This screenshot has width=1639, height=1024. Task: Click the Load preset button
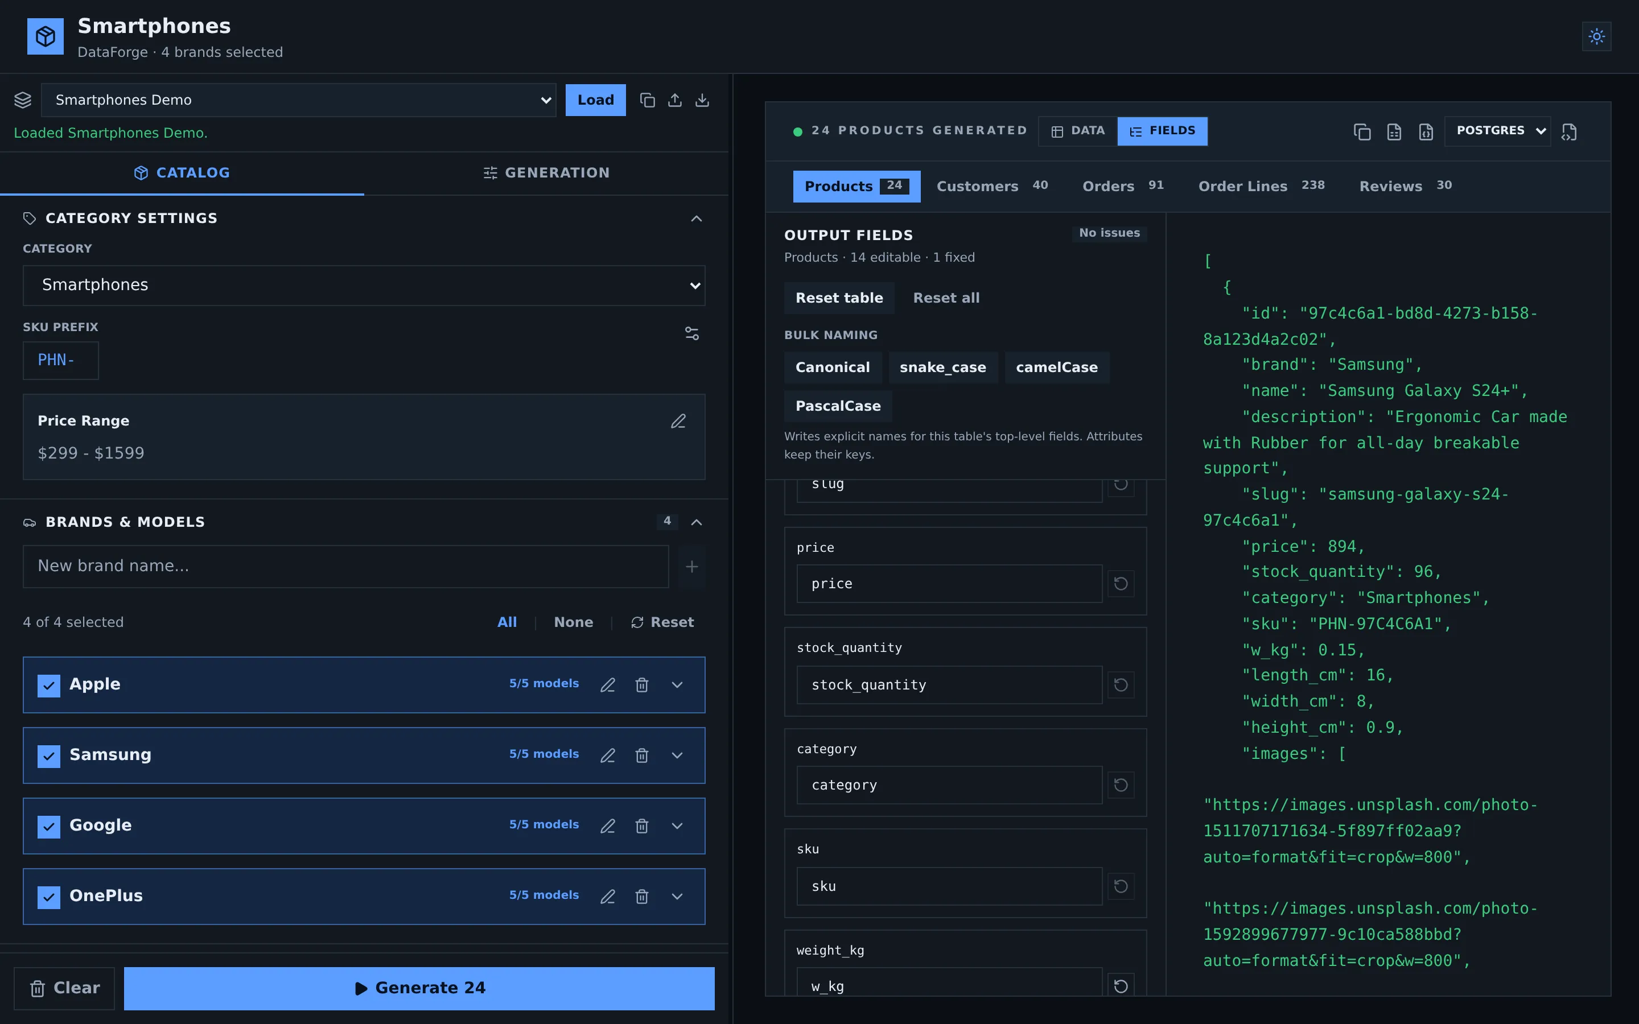[595, 100]
